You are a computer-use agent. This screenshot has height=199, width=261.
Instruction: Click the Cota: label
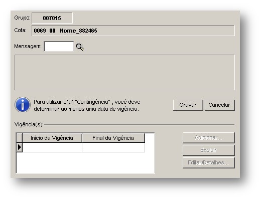point(20,30)
